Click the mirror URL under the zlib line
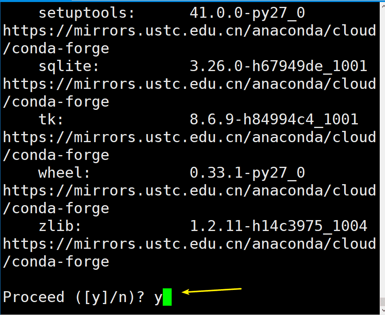 (x=189, y=244)
